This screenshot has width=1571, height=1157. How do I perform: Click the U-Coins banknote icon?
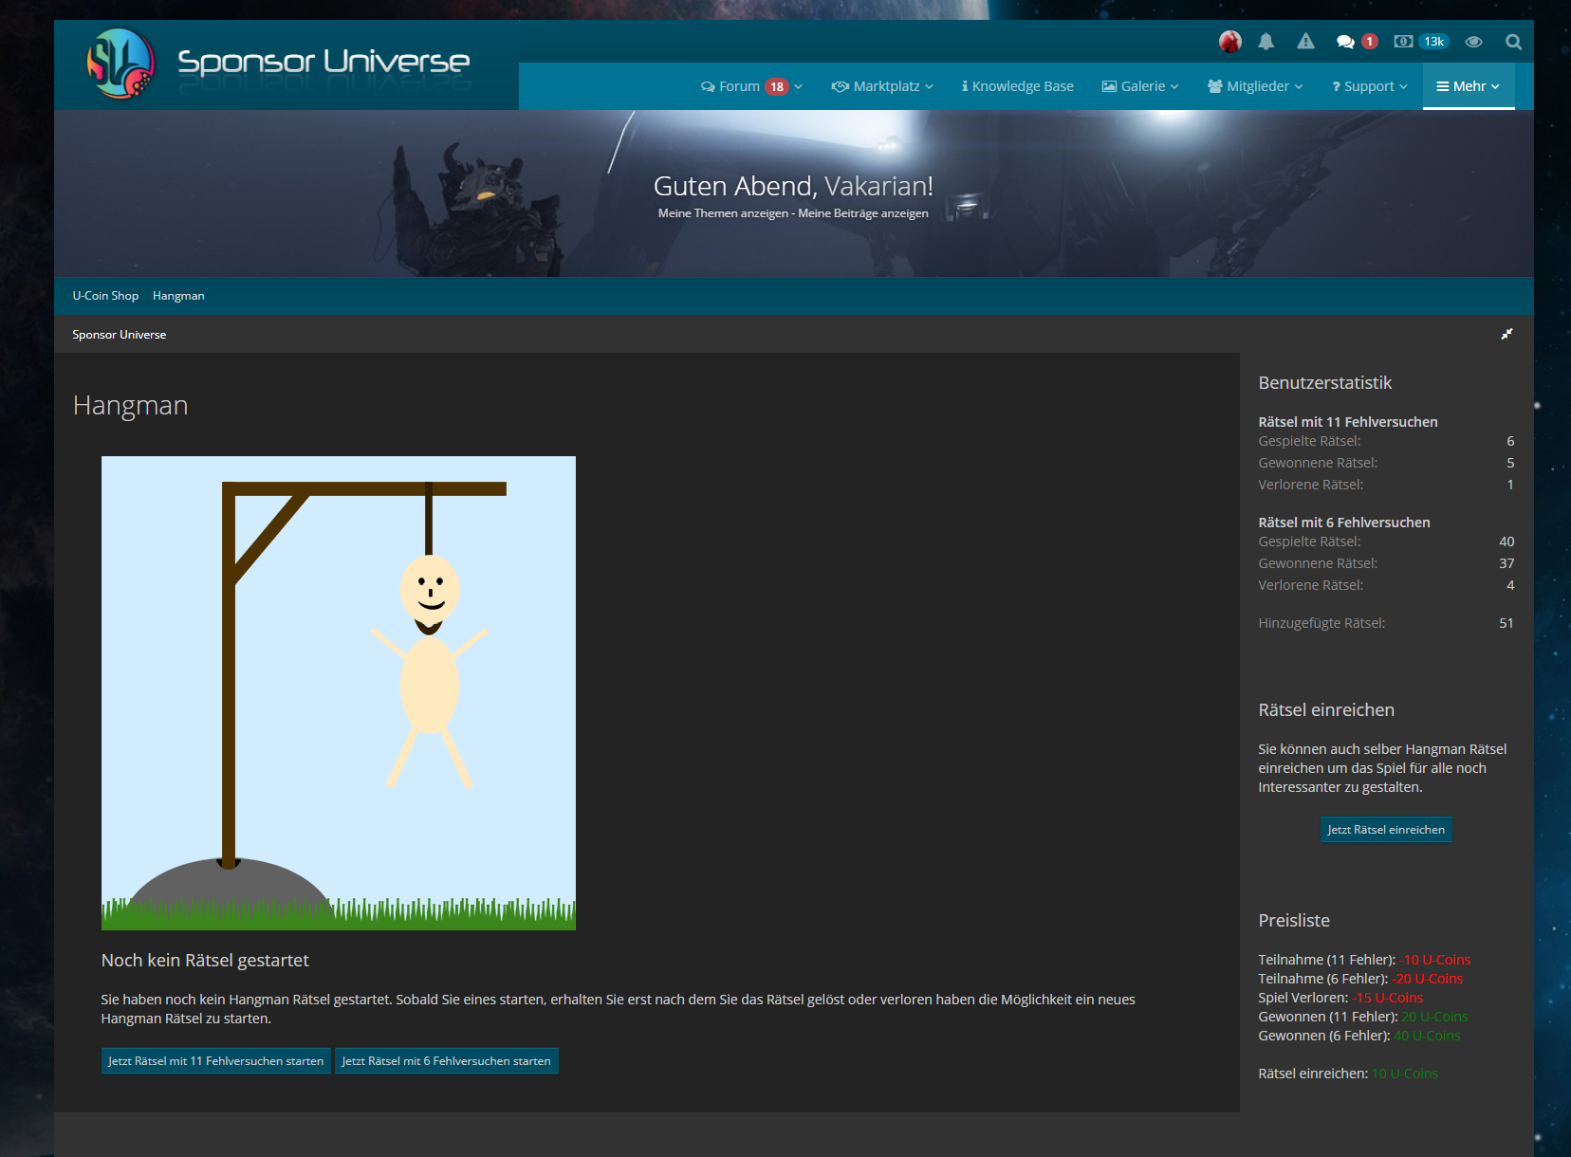point(1403,42)
